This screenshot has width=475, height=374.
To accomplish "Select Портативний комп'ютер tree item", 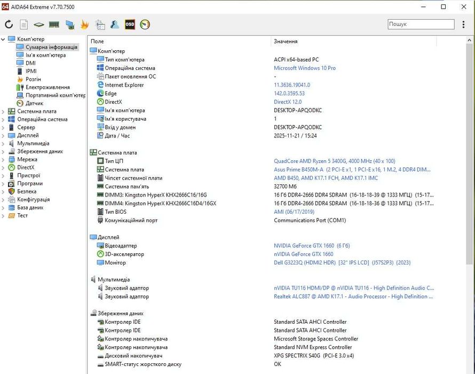I will [56, 95].
